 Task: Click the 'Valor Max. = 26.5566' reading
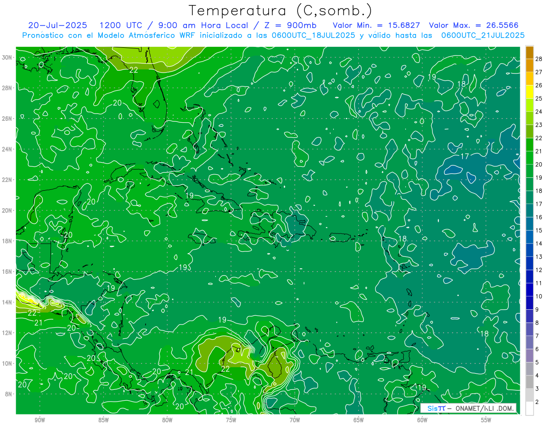(474, 25)
